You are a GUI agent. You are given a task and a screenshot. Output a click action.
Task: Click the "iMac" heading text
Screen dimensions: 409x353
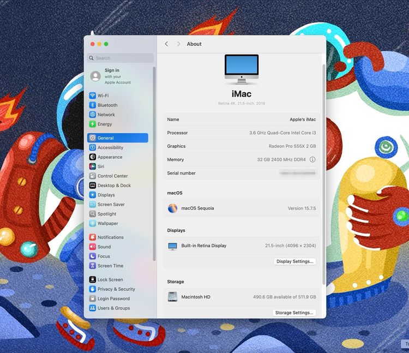(x=242, y=94)
